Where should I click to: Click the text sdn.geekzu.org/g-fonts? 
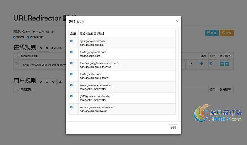(94, 78)
